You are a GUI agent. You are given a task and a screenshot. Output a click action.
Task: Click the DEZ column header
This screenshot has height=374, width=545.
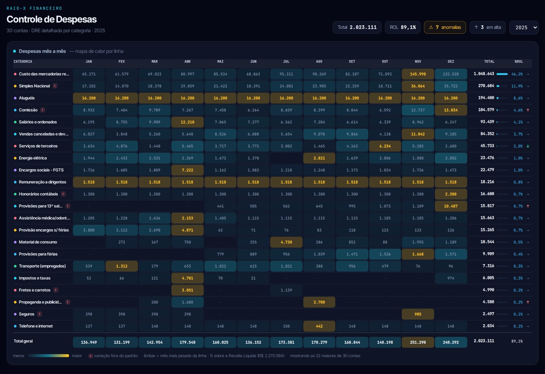pos(451,62)
